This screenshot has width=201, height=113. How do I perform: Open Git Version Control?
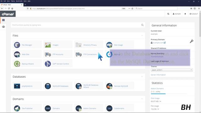(x=48, y=64)
